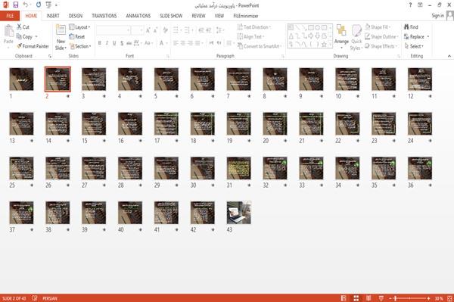
Task: Toggle Center alignment button
Action: pyautogui.click(x=182, y=43)
